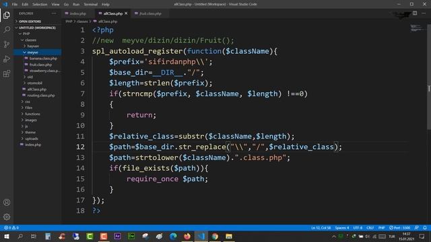
Task: Close the allClass.php tab
Action: [126, 13]
